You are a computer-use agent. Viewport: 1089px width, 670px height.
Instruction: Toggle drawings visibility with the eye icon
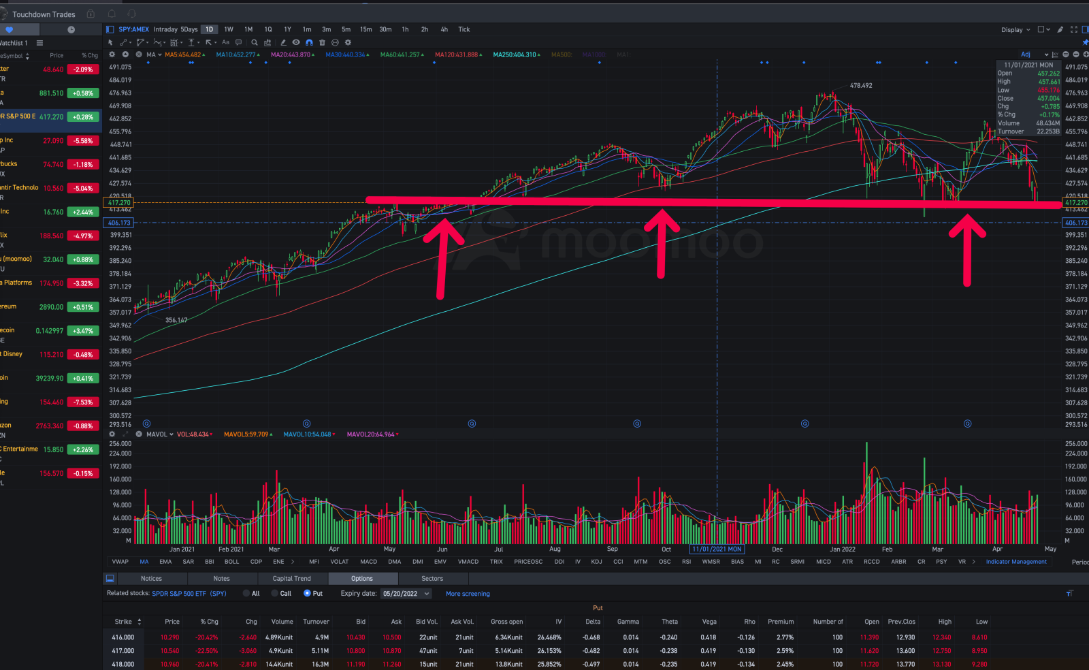[x=296, y=42]
